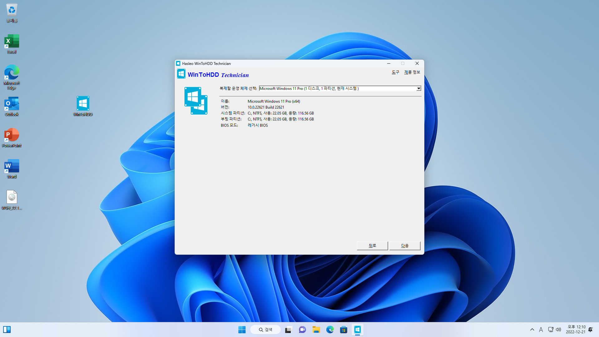This screenshot has width=599, height=337.
Task: Click the taskbar search box
Action: coord(265,330)
